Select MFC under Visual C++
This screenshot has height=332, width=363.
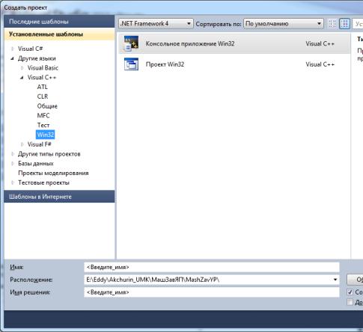tap(43, 116)
